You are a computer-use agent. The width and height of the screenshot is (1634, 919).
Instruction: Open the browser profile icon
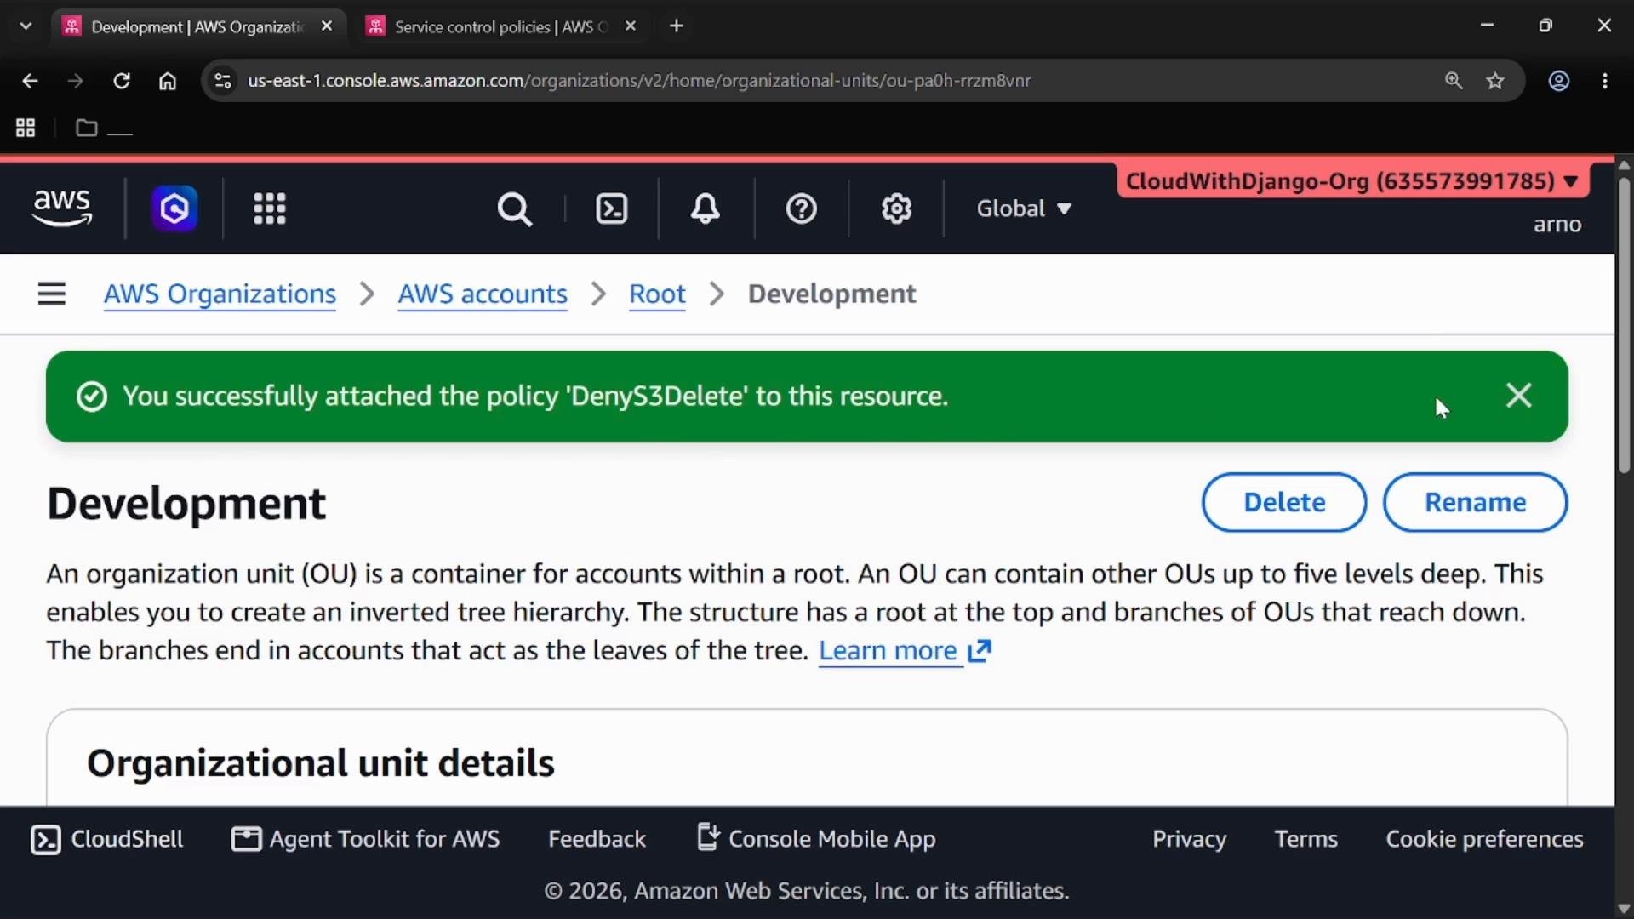pos(1559,81)
